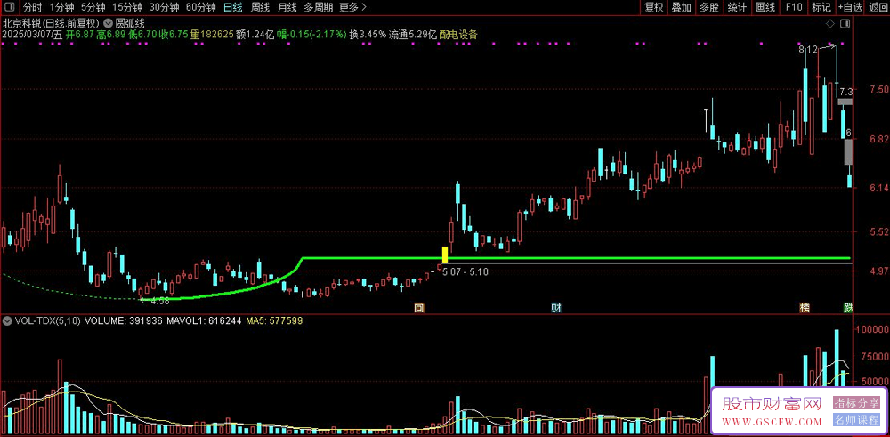890x437 pixels.
Task: Open the 统计 statistics button
Action: click(x=737, y=7)
